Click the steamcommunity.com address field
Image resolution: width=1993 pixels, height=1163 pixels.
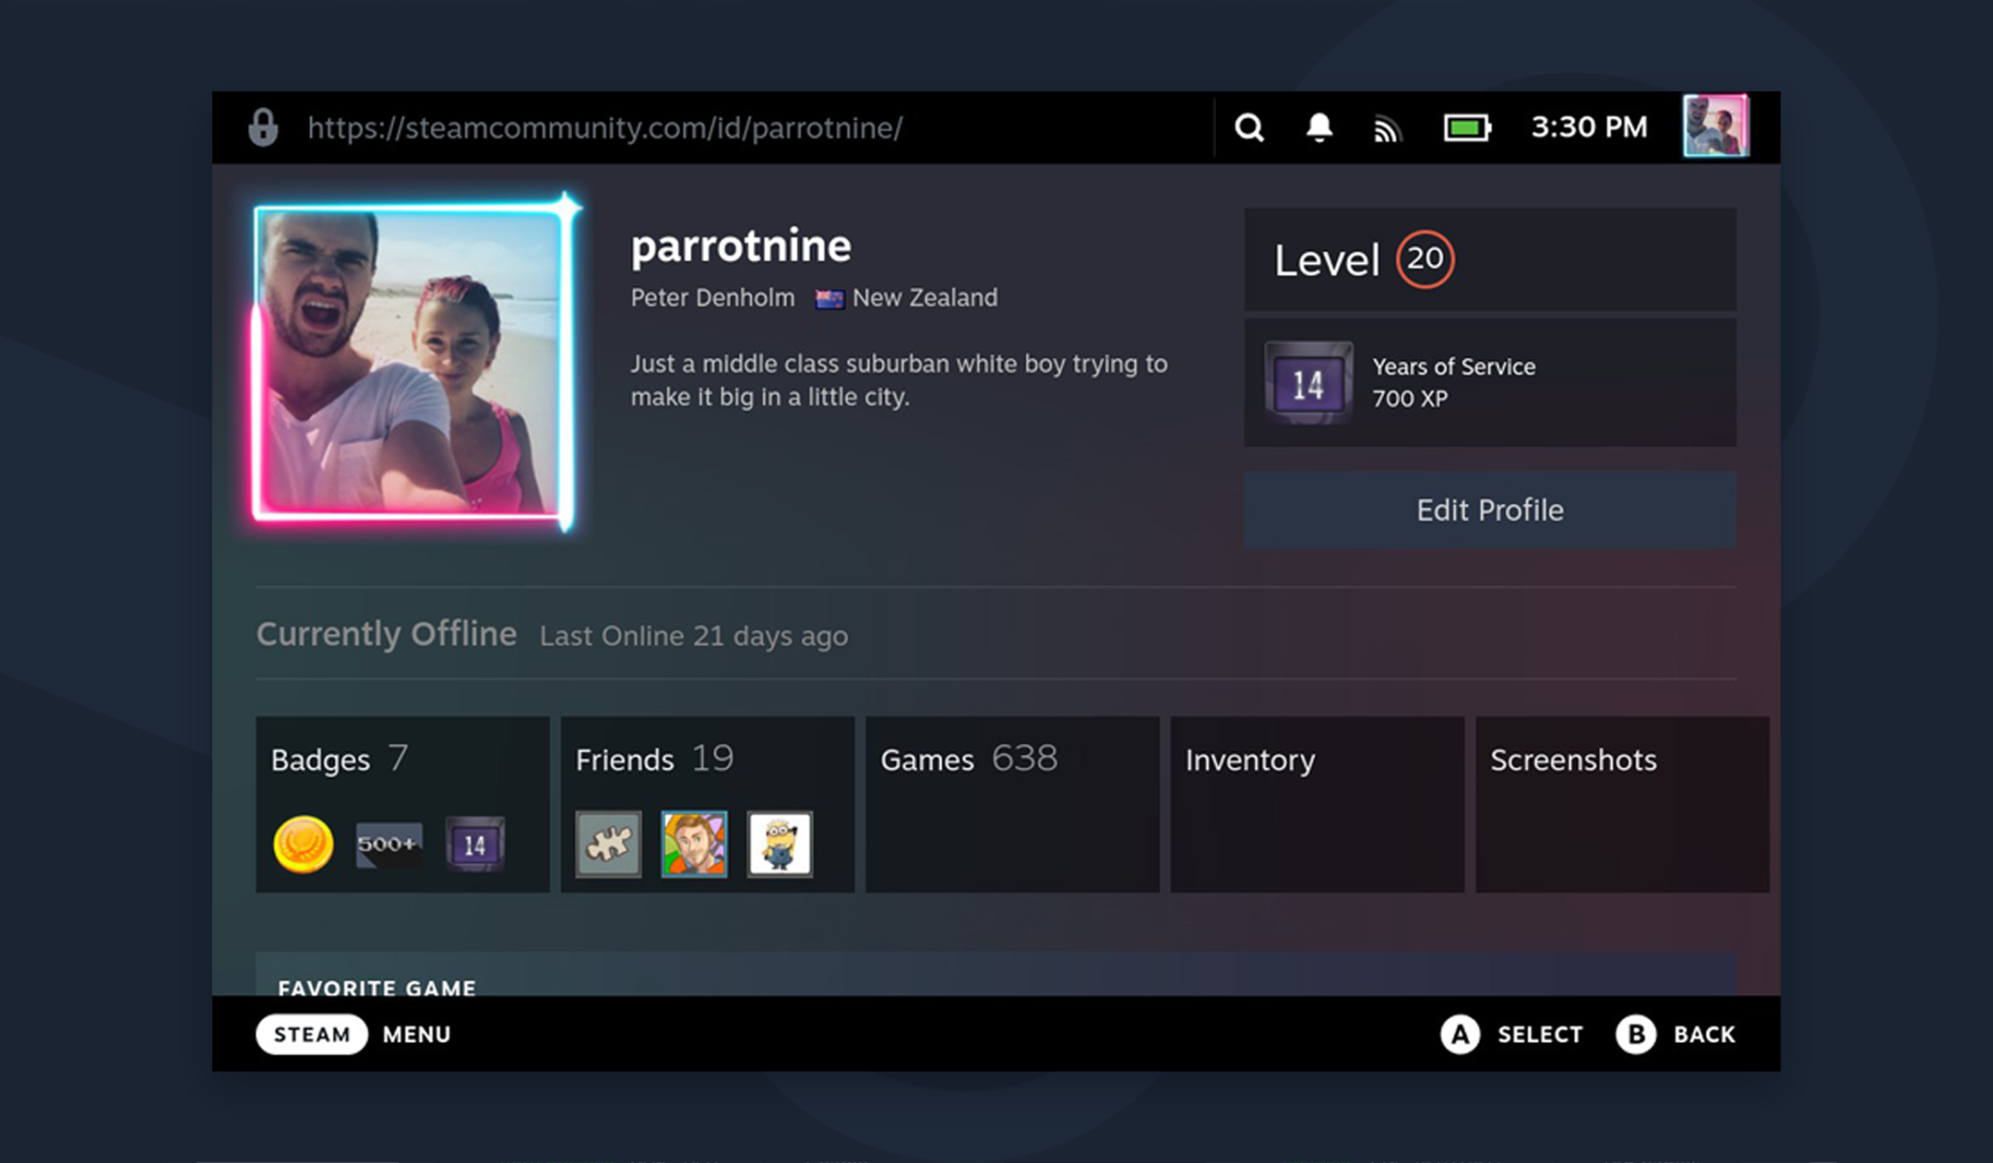coord(604,127)
